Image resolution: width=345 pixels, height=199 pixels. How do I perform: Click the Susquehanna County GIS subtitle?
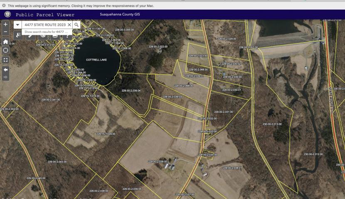point(120,14)
